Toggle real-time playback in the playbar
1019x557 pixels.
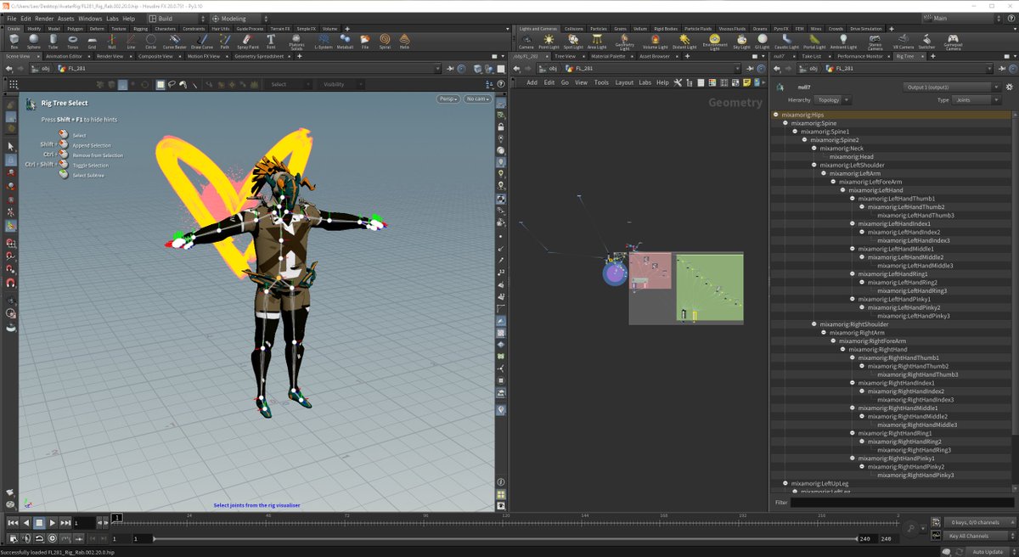[52, 538]
